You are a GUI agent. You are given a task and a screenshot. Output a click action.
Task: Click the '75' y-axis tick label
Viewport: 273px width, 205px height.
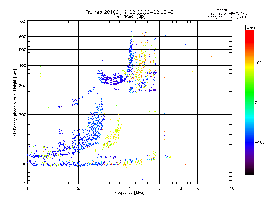pyautogui.click(x=24, y=183)
